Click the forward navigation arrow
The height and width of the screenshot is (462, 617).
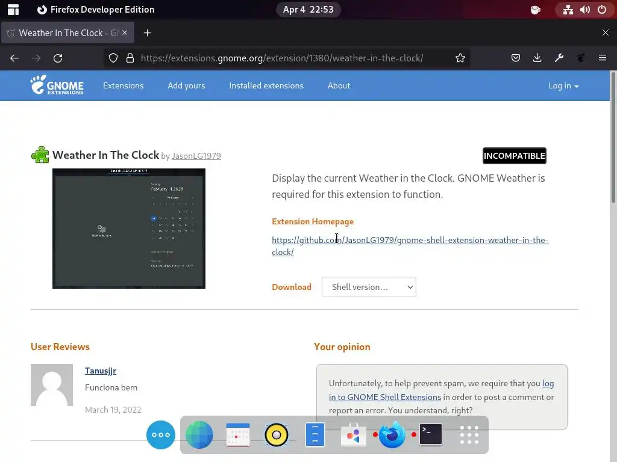36,58
